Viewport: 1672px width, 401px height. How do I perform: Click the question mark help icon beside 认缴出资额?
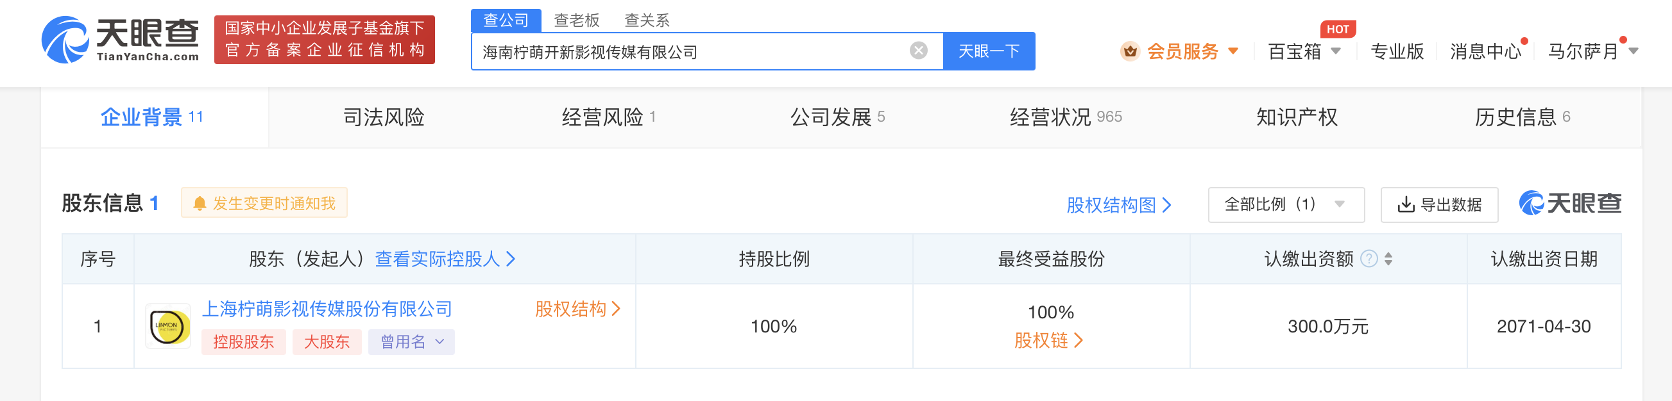coord(1369,259)
